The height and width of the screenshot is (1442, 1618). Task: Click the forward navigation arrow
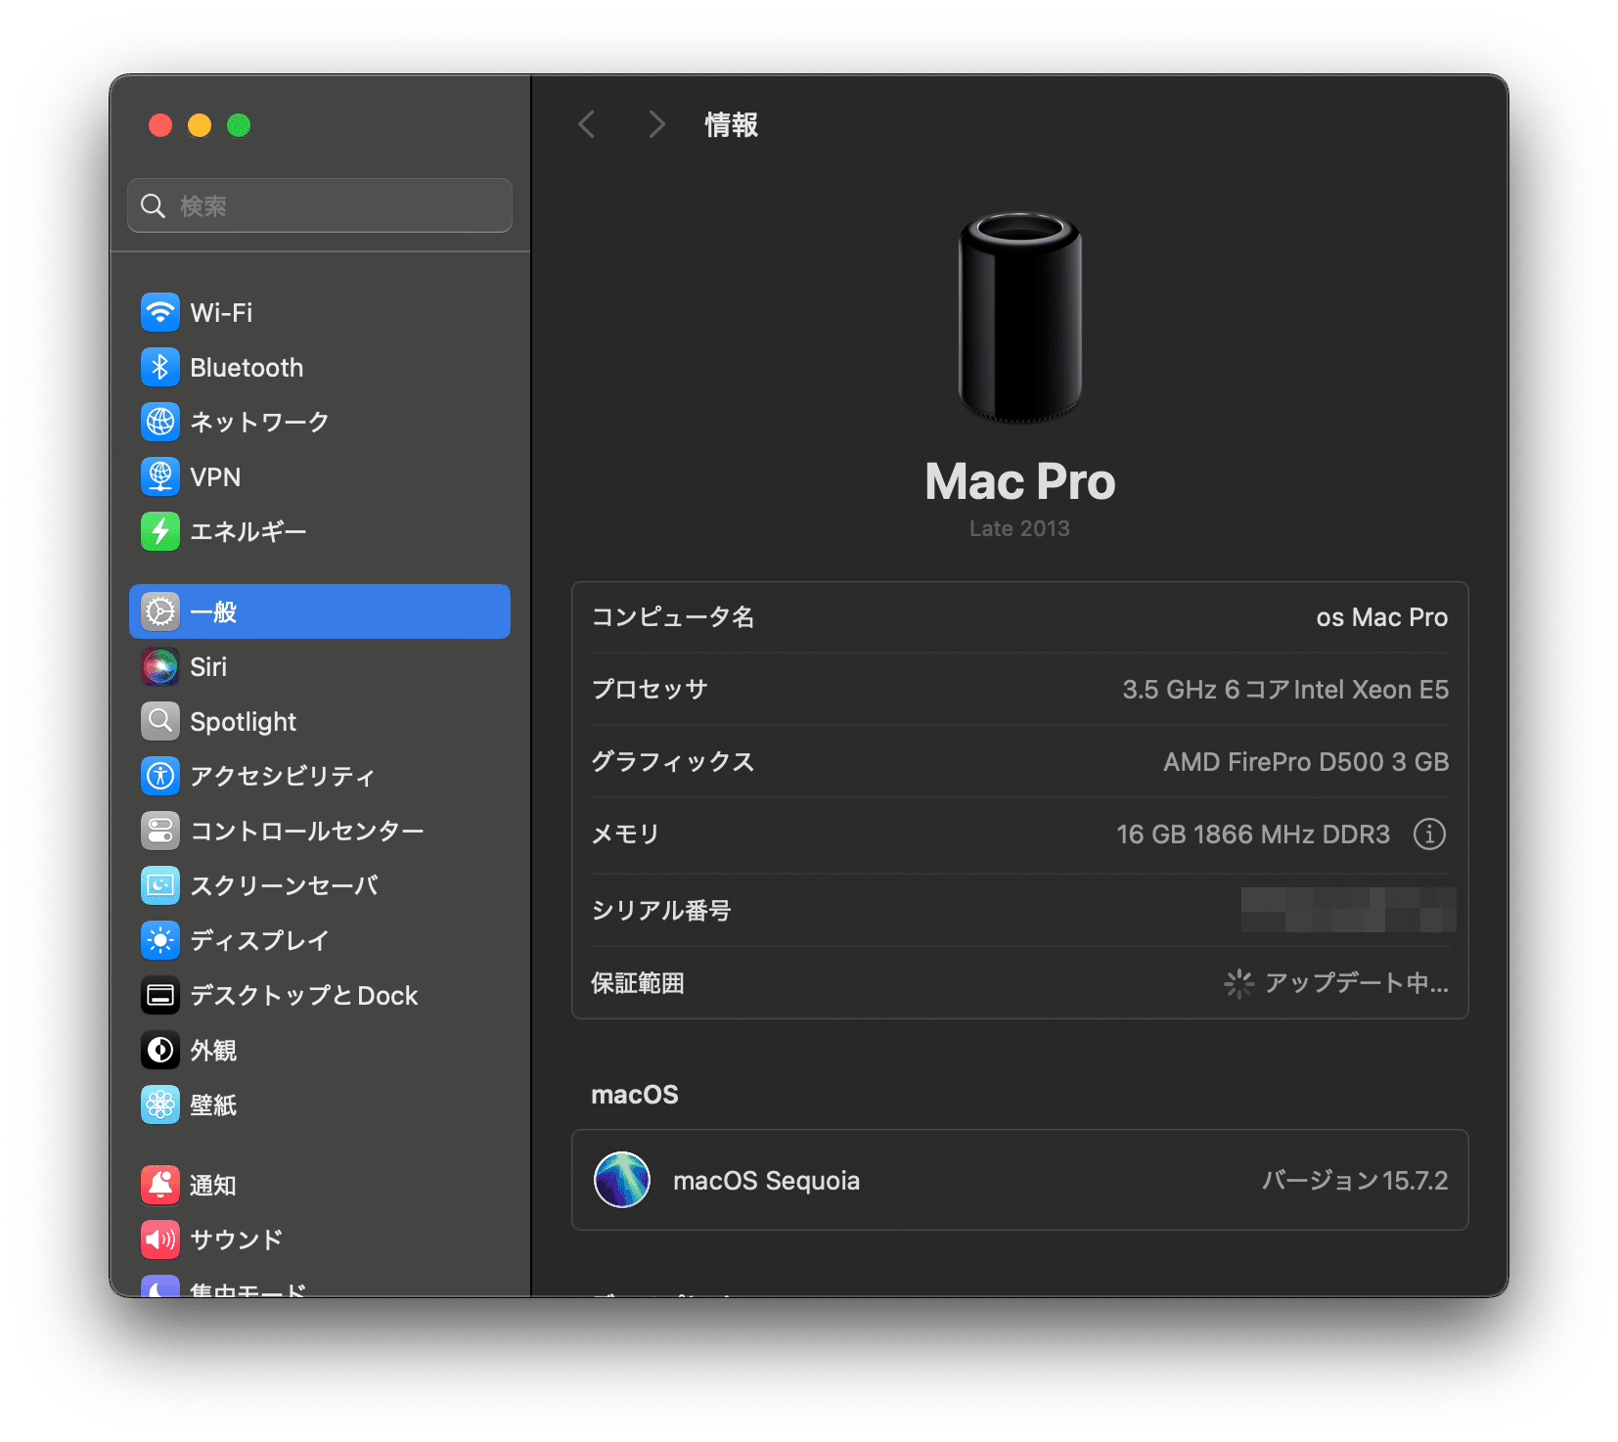click(655, 124)
